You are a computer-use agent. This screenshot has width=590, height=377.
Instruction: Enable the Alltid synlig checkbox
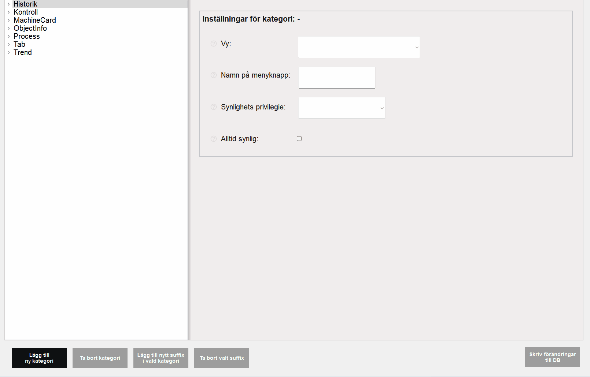(x=299, y=138)
